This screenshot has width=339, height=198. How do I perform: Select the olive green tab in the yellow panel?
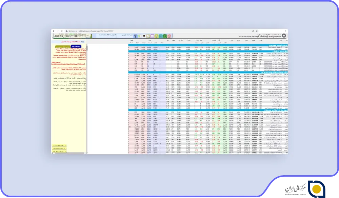tap(62, 46)
